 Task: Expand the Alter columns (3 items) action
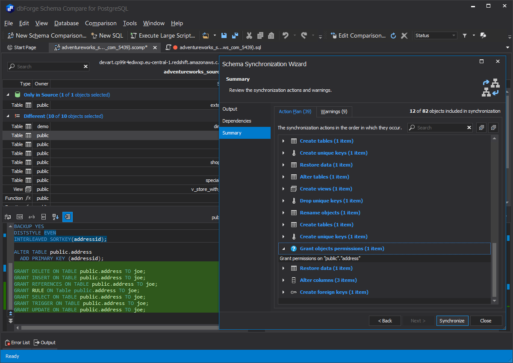tap(283, 280)
